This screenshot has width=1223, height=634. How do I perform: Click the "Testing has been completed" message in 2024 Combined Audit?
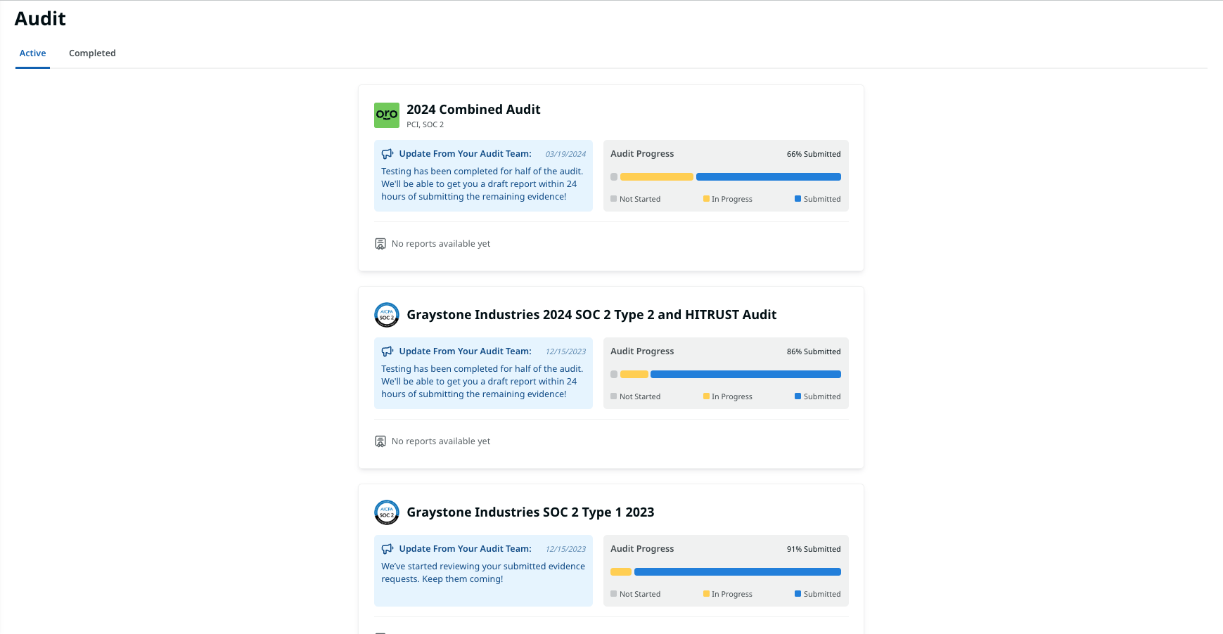(482, 184)
